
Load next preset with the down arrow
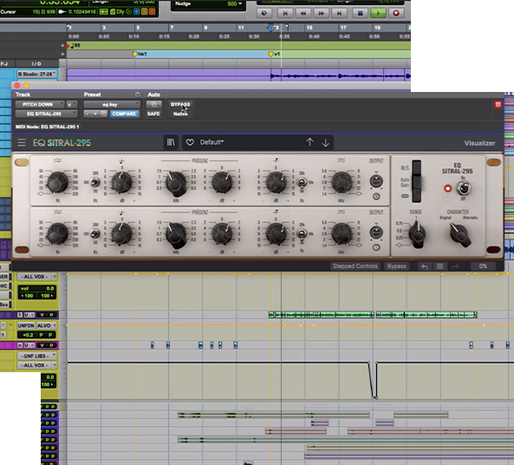tap(326, 142)
